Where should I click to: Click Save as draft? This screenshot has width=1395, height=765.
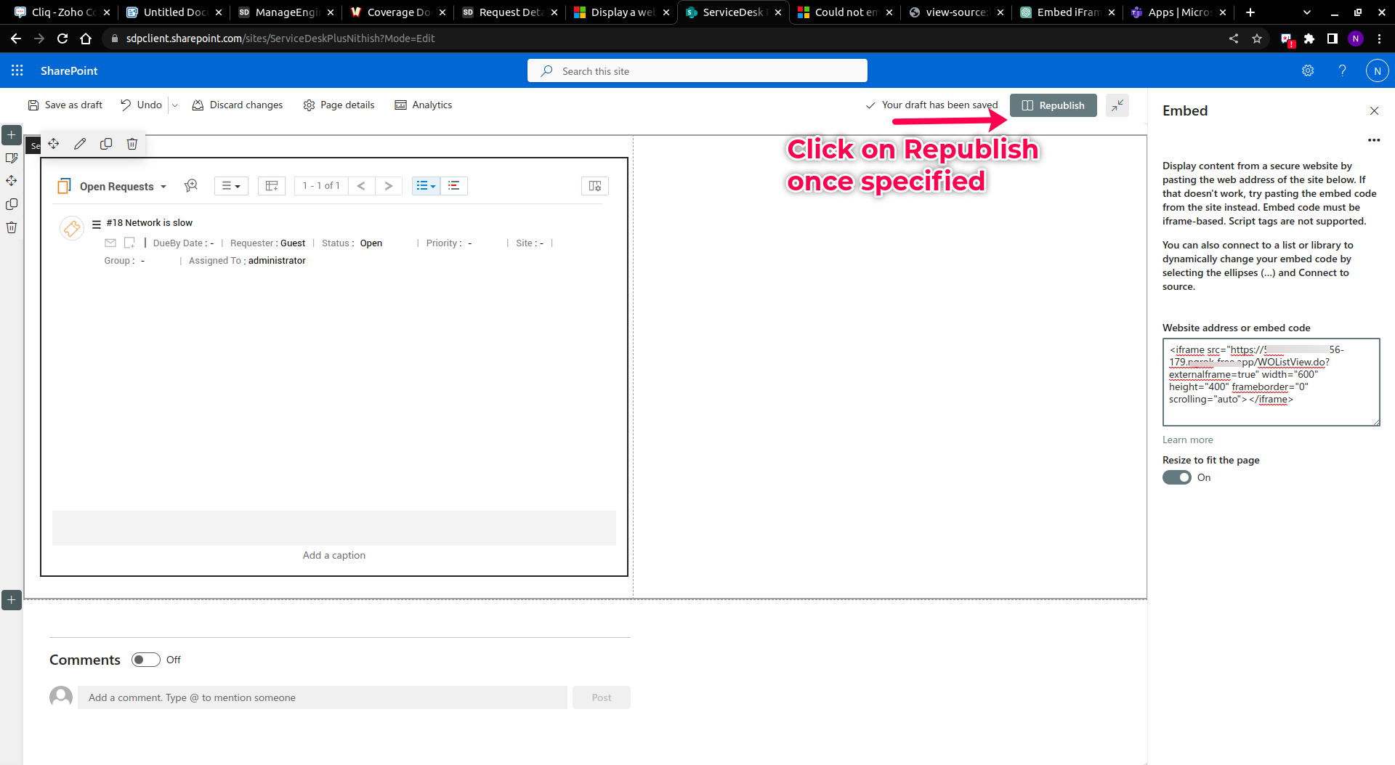[65, 105]
